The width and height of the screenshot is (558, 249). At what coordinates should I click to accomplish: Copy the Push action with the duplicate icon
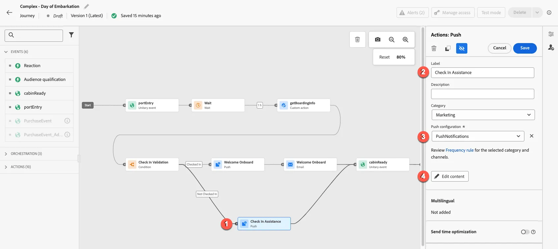pos(448,48)
